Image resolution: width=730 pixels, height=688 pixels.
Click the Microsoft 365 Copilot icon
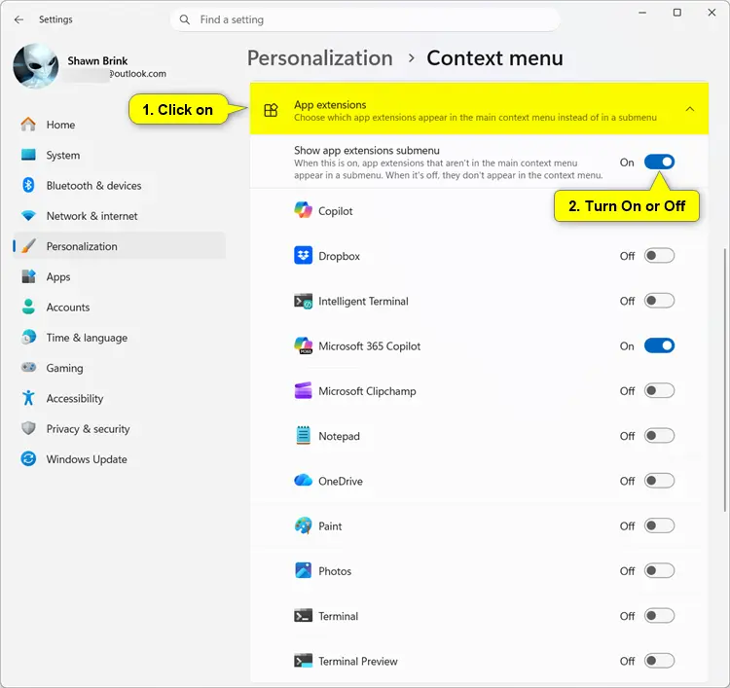[x=303, y=345]
